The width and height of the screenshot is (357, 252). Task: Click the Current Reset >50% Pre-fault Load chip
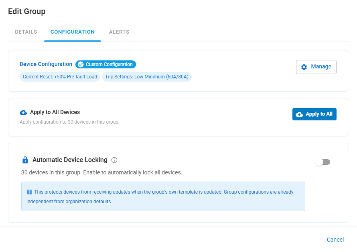click(60, 77)
